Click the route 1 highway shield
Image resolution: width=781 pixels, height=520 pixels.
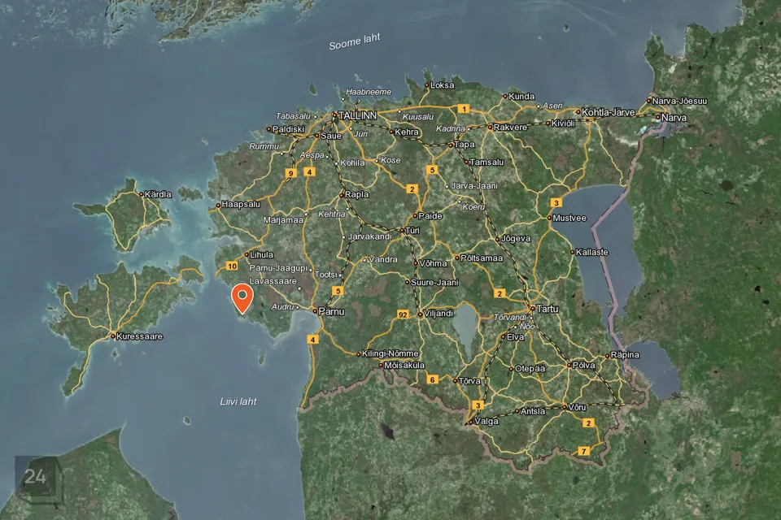(x=463, y=109)
